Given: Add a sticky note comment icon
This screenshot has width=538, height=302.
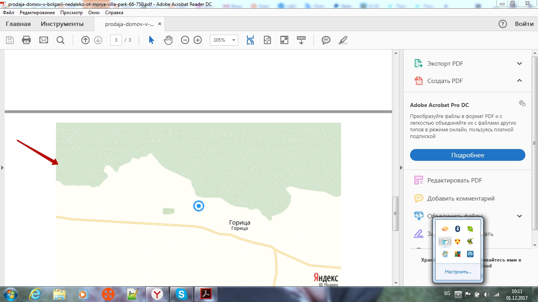Looking at the screenshot, I should coord(326,40).
